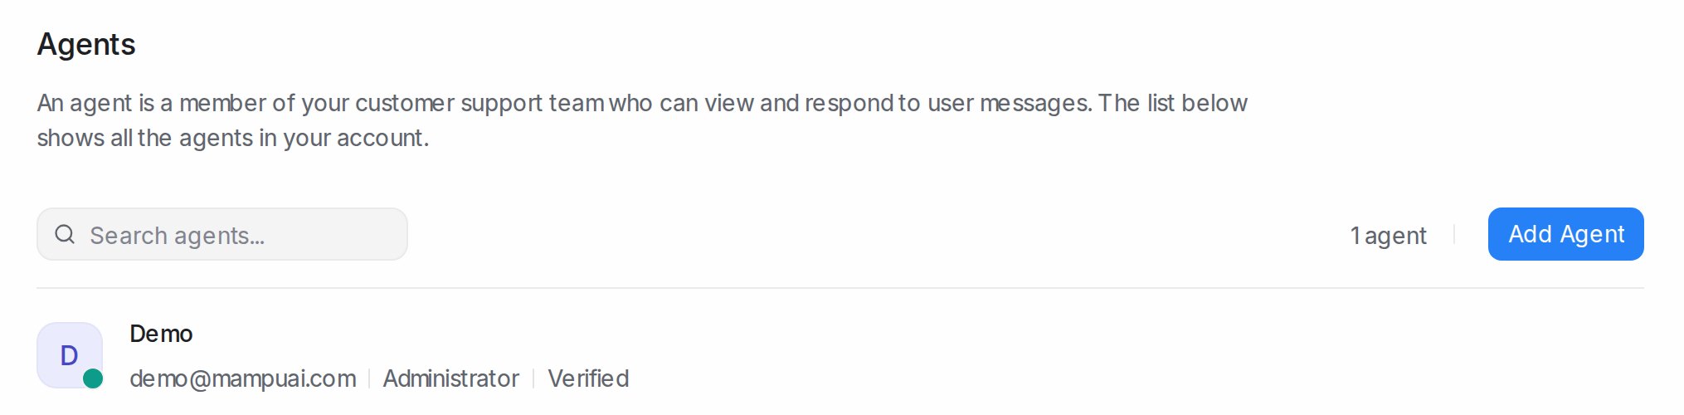Click the description line about customer support team
The height and width of the screenshot is (415, 1684).
pyautogui.click(x=642, y=103)
